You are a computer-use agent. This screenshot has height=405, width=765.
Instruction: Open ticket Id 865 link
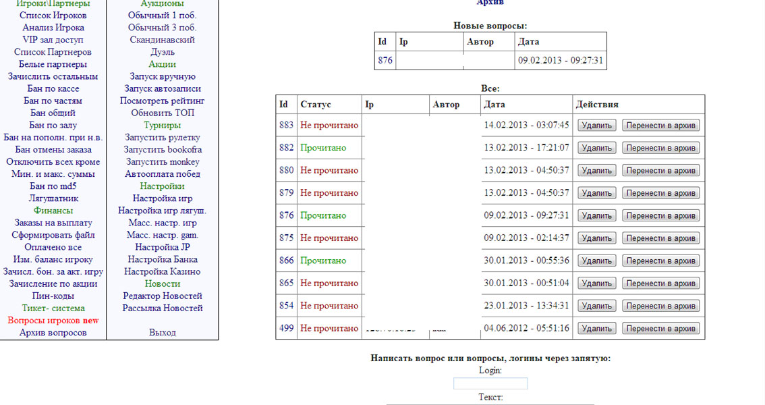point(287,283)
